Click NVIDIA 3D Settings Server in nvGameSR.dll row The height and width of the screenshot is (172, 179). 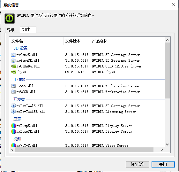pyautogui.click(x=116, y=60)
